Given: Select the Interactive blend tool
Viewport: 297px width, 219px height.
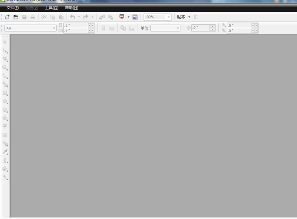Looking at the screenshot, I should point(5,143).
